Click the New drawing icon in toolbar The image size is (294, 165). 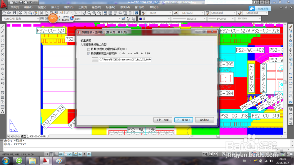click(4, 13)
